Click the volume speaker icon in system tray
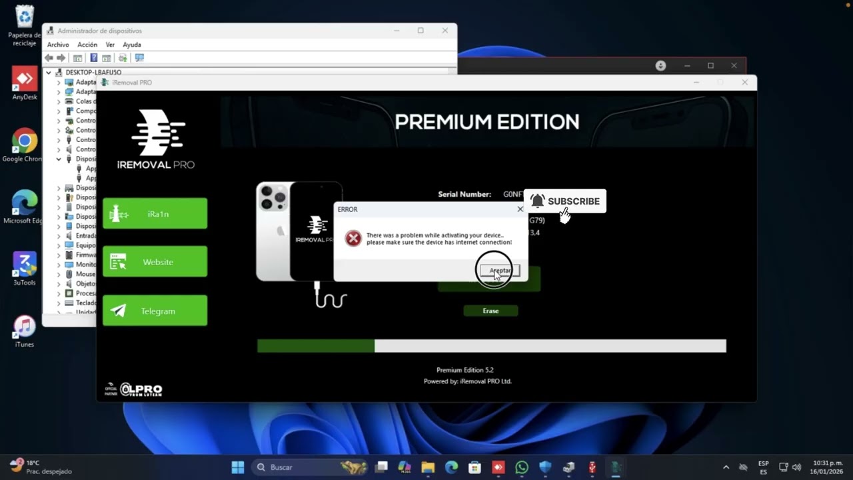This screenshot has height=480, width=853. 796,467
